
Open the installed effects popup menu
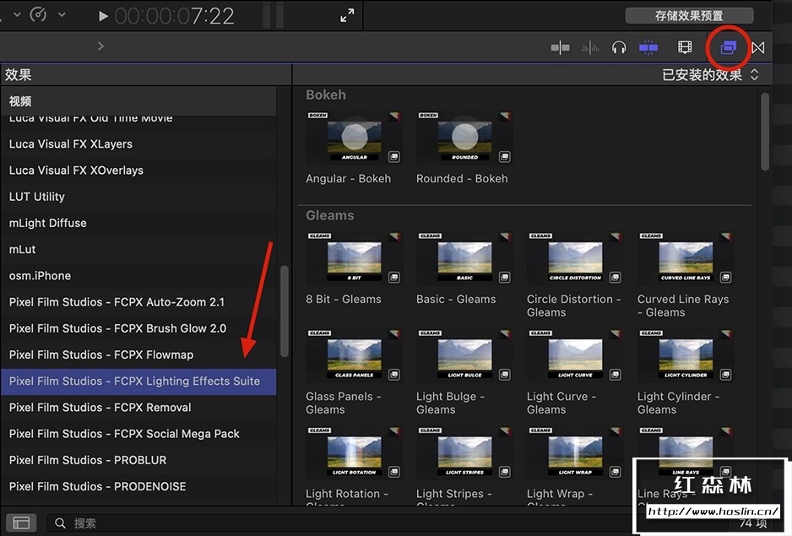[710, 75]
